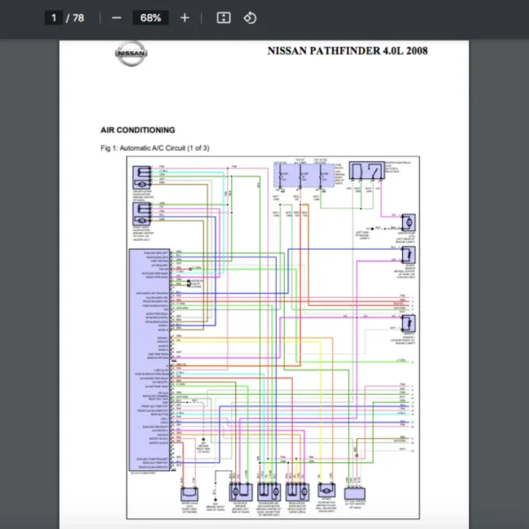Viewport: 529px width, 529px height.
Task: Click the heater pump symbol at diagram right
Action: [x=407, y=222]
